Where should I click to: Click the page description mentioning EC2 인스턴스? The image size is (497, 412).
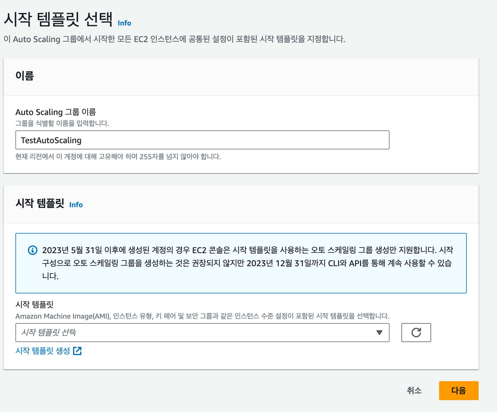click(174, 39)
